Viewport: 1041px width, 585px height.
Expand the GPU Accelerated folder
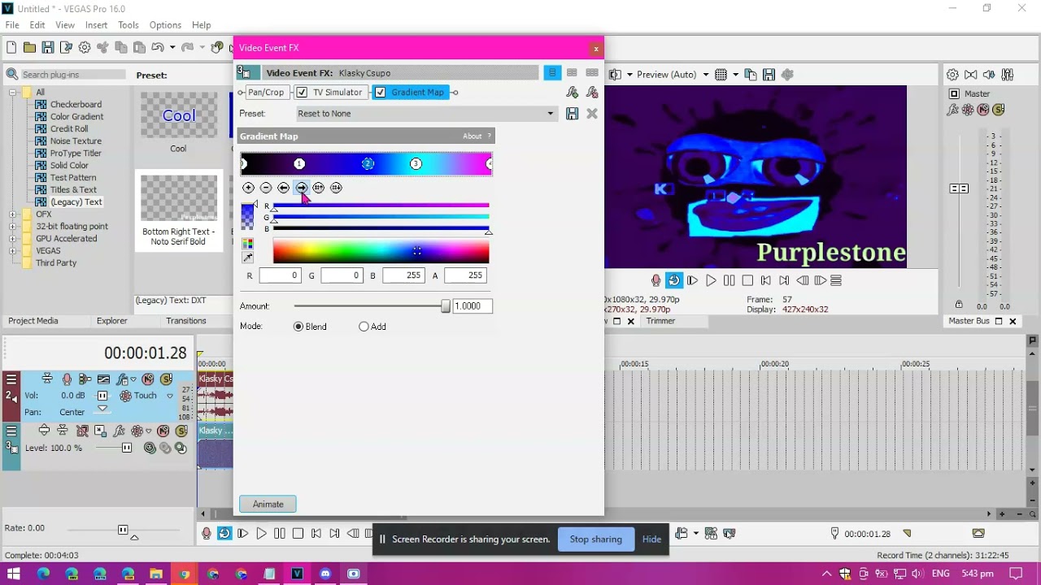pos(12,239)
